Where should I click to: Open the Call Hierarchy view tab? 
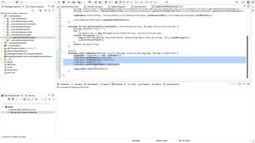171,84
